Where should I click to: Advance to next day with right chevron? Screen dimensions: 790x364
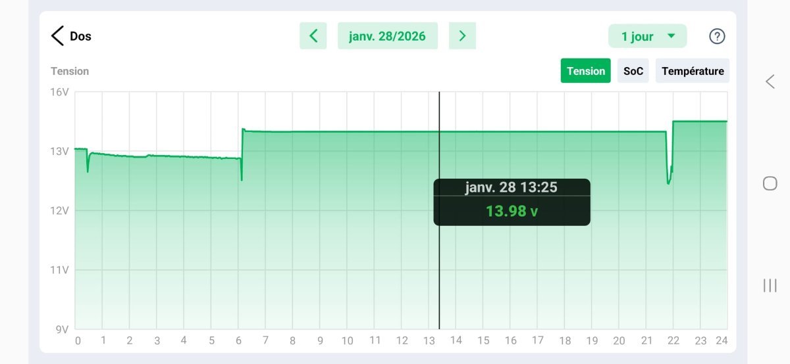click(462, 36)
